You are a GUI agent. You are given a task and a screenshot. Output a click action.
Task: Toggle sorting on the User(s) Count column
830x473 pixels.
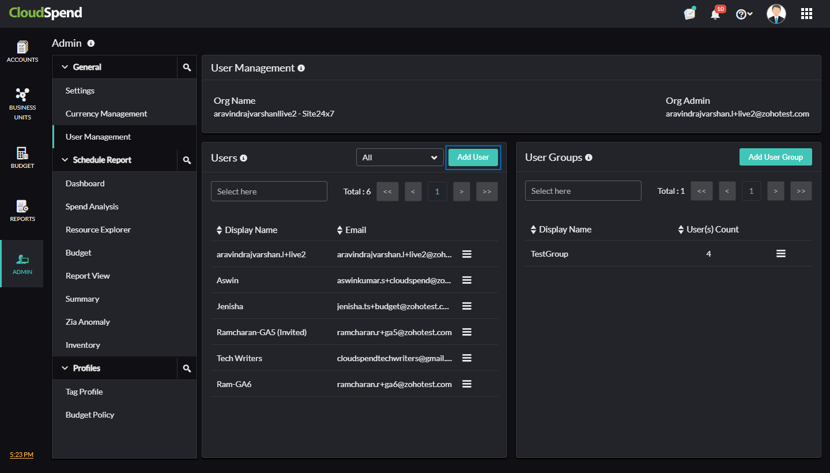[681, 229]
